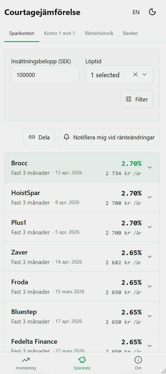Click the Insättningsbelopp amount field
The image size is (166, 374).
coord(45,74)
